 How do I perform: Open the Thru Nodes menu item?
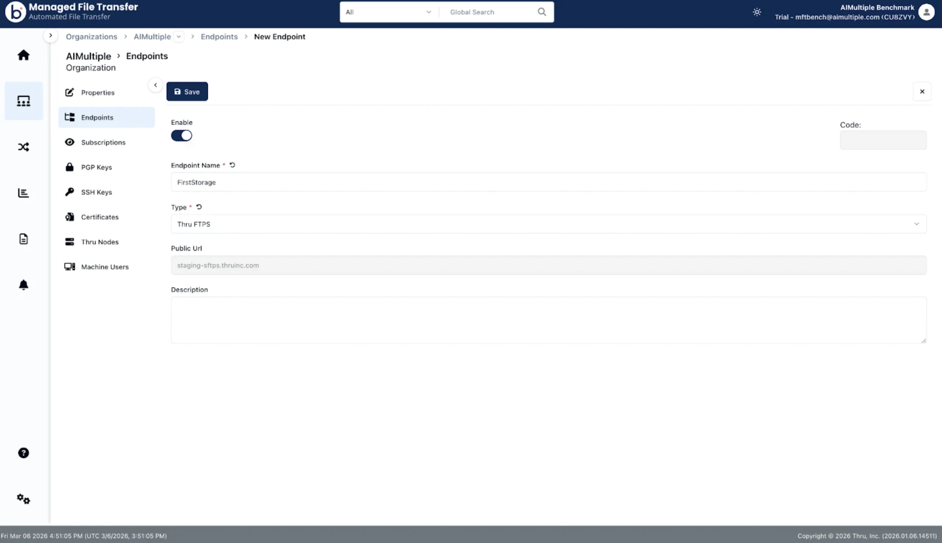[x=106, y=242]
